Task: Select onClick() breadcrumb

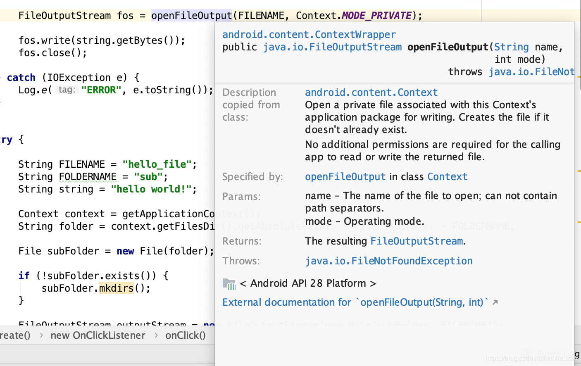Action: 185,335
